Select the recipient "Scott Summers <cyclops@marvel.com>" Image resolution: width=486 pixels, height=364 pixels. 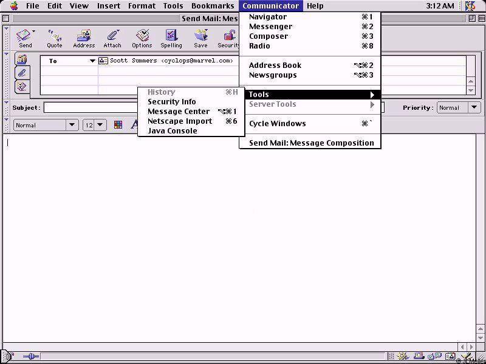(171, 61)
